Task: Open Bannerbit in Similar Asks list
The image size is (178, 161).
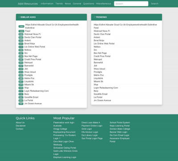Action: 29,66
